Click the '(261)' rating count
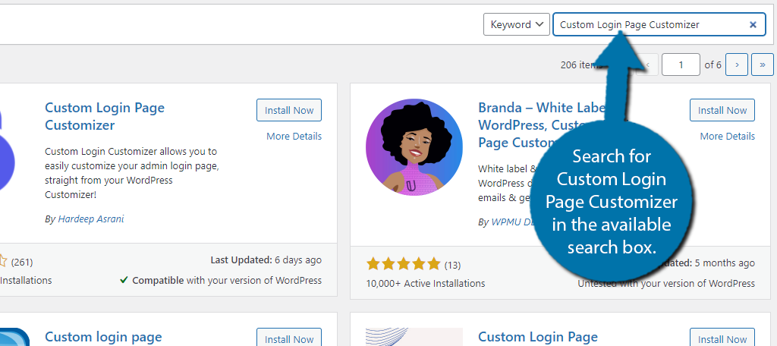Image resolution: width=777 pixels, height=346 pixels. click(22, 262)
